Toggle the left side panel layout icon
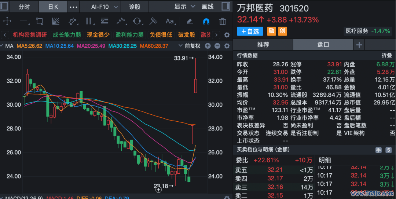Screen dimensions: 396x199 pyautogui.click(x=4, y=7)
